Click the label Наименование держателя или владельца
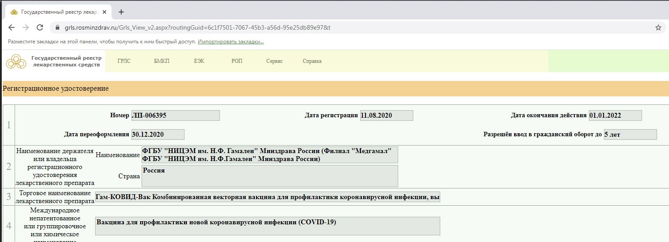Image resolution: width=669 pixels, height=242 pixels. click(x=55, y=167)
